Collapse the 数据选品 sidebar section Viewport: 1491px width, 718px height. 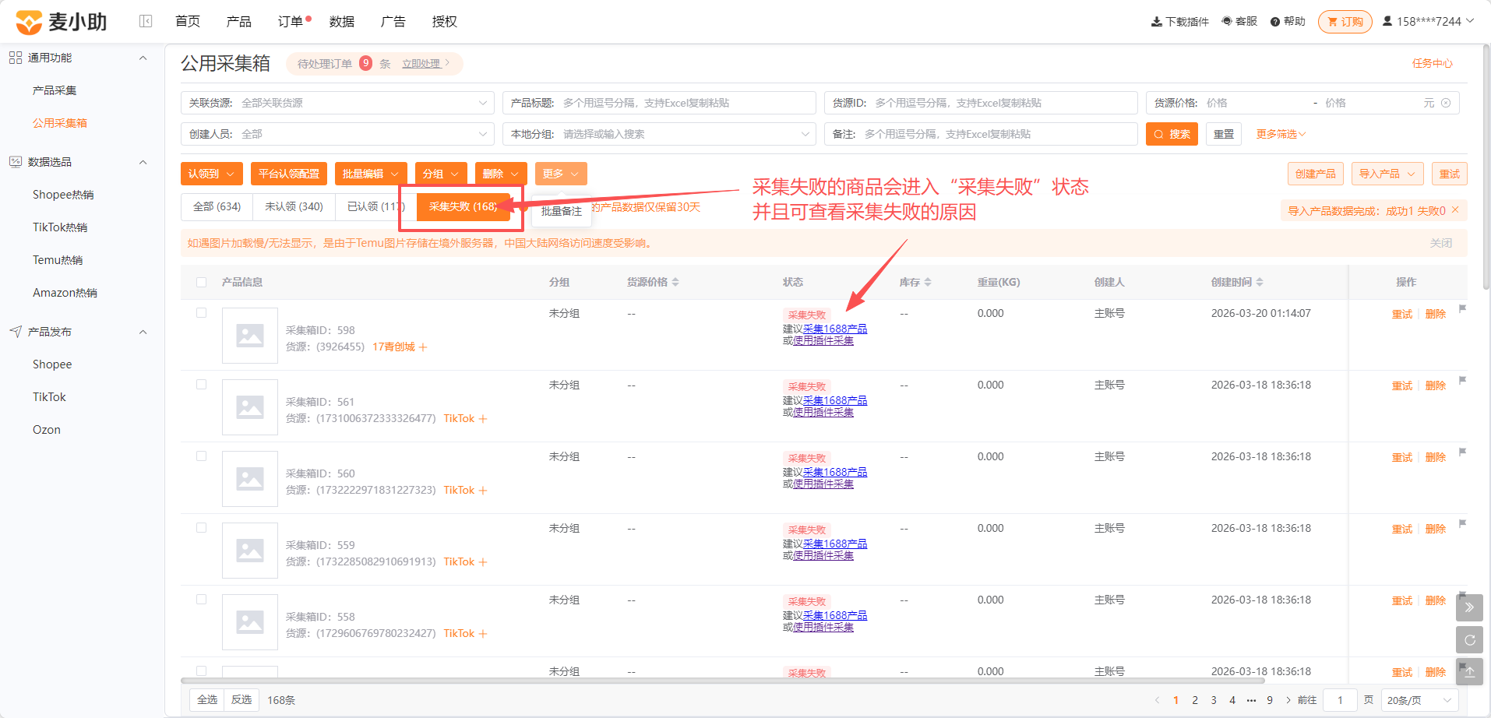tap(143, 162)
